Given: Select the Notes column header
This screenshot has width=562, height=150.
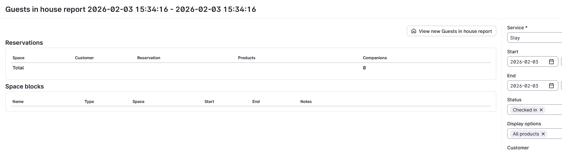Looking at the screenshot, I should pyautogui.click(x=306, y=102).
